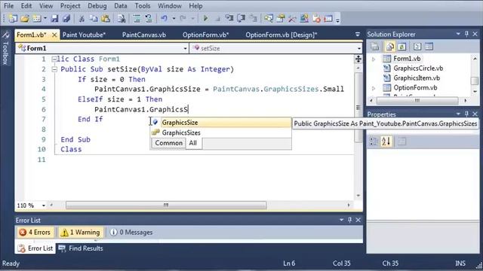Image resolution: width=483 pixels, height=271 pixels.
Task: Select GraphicsSize in the IntelliSense list
Action: click(x=220, y=122)
